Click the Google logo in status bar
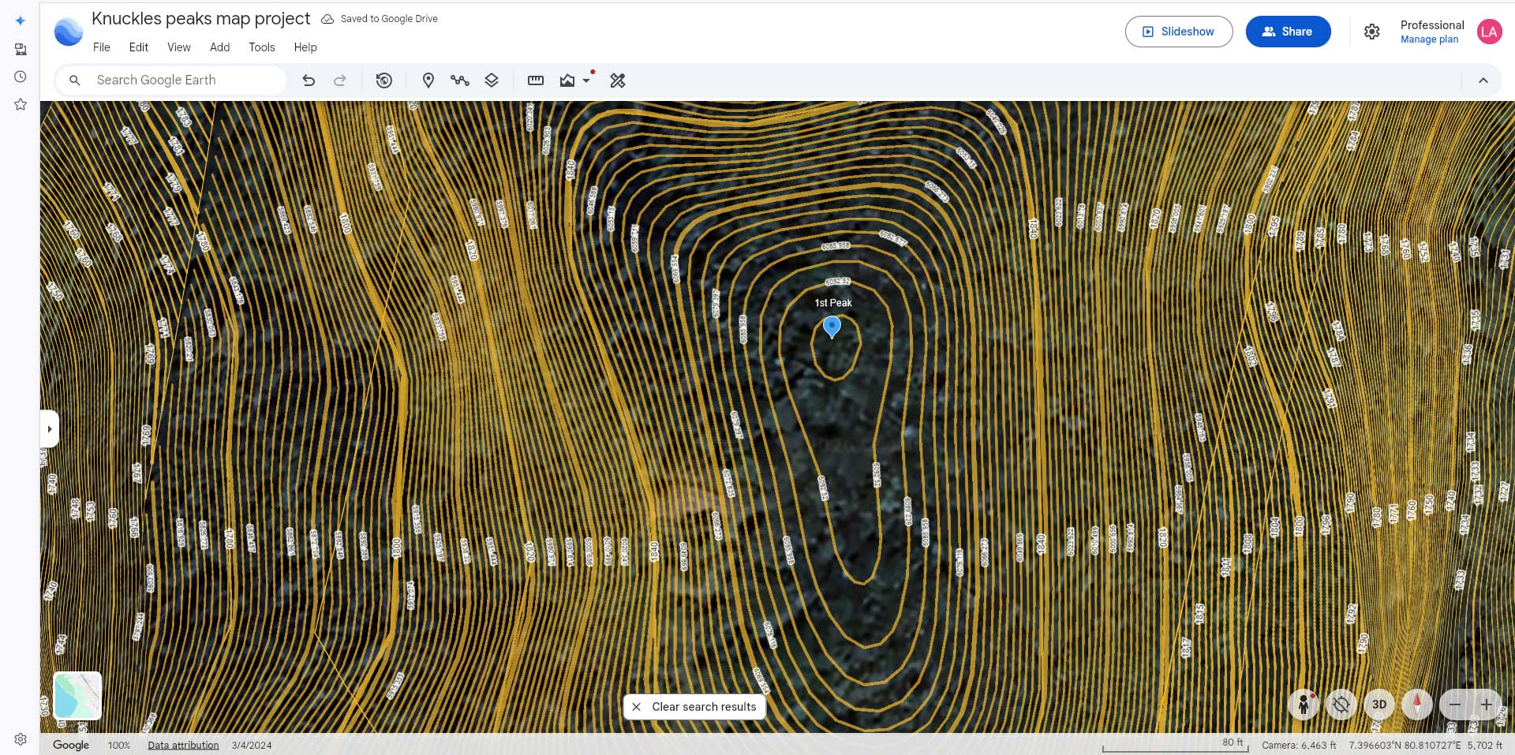The width and height of the screenshot is (1515, 755). (x=71, y=745)
